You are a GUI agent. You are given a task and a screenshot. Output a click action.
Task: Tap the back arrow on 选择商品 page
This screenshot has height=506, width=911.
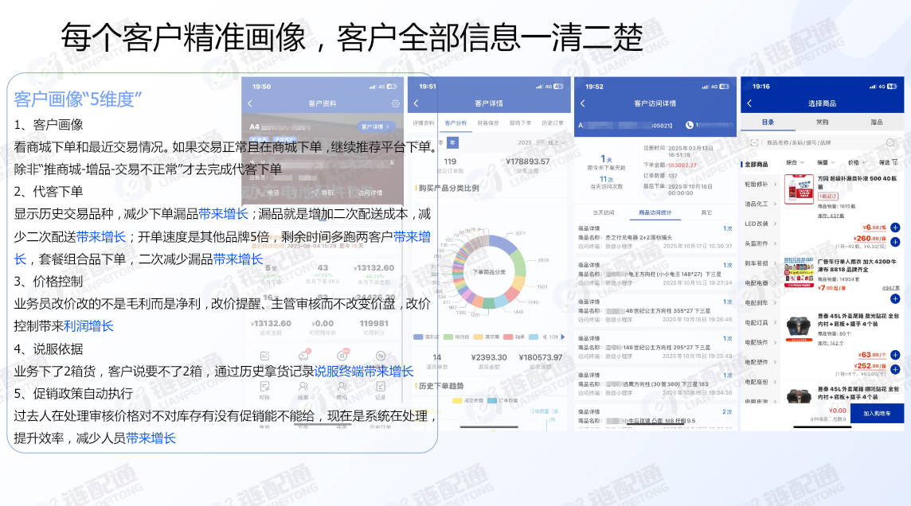[749, 103]
